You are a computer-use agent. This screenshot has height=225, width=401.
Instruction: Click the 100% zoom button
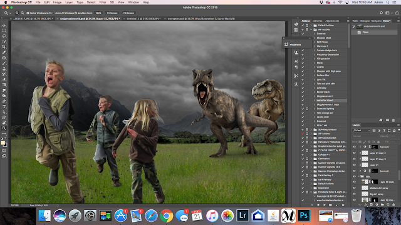click(98, 12)
